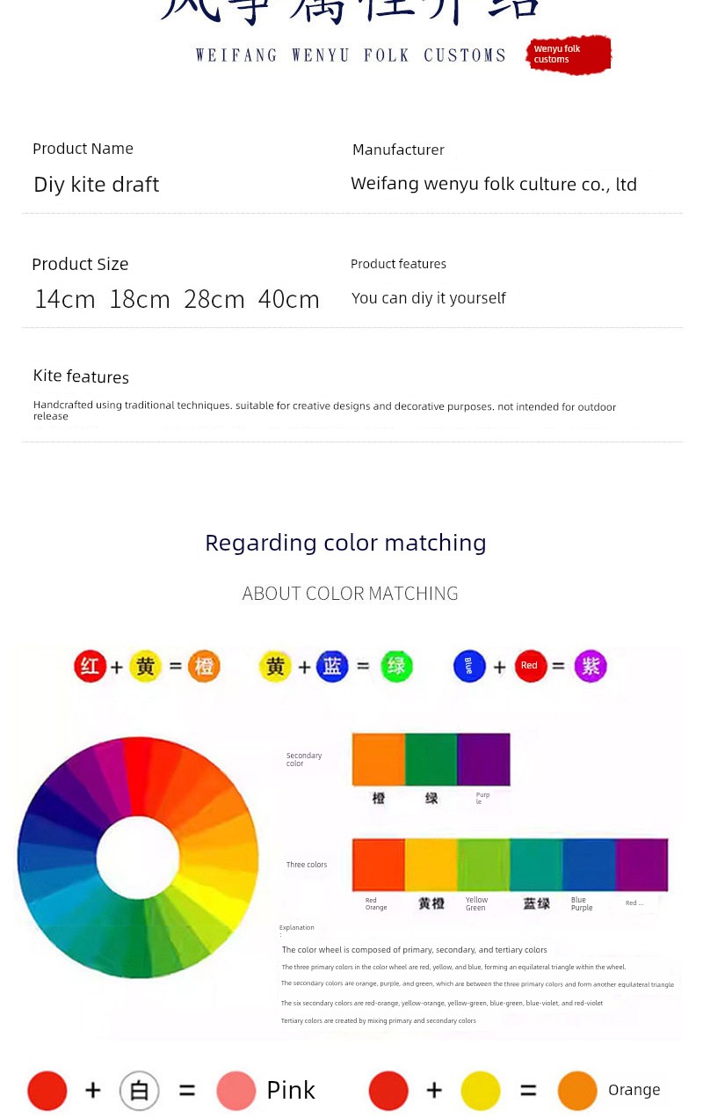Click the red 红 circle in first equation
Image resolution: width=703 pixels, height=1118 pixels.
[89, 666]
